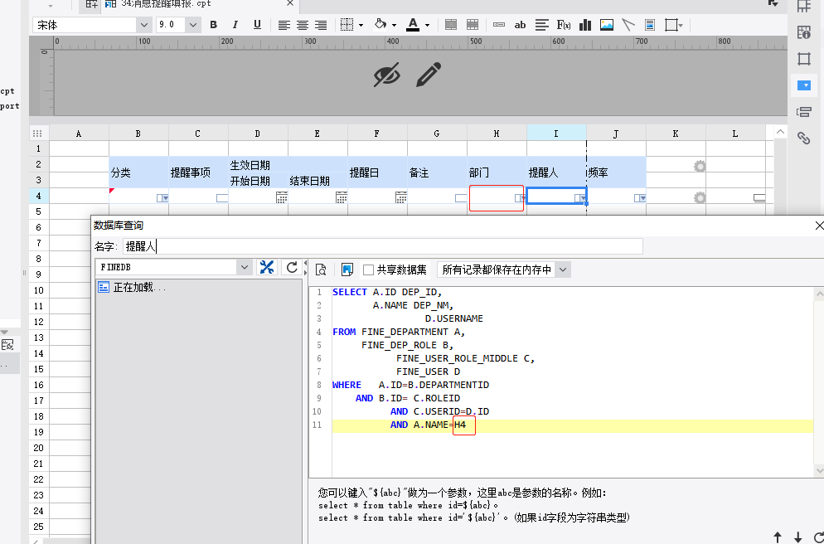Click the font color A icon

pos(413,24)
